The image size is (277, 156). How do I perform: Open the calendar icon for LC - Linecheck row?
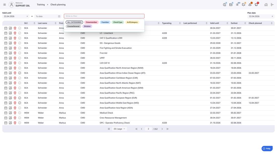coord(6,33)
